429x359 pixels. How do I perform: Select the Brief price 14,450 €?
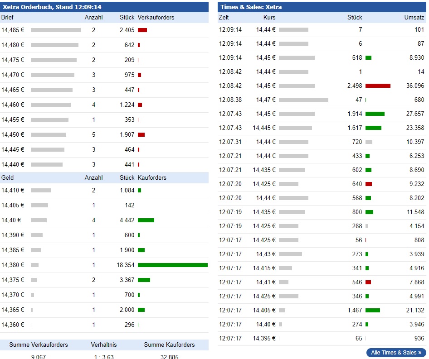(13, 134)
